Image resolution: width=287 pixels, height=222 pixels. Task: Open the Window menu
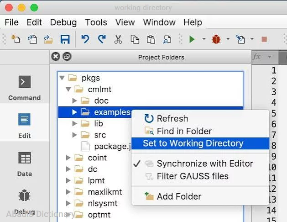[x=159, y=22]
